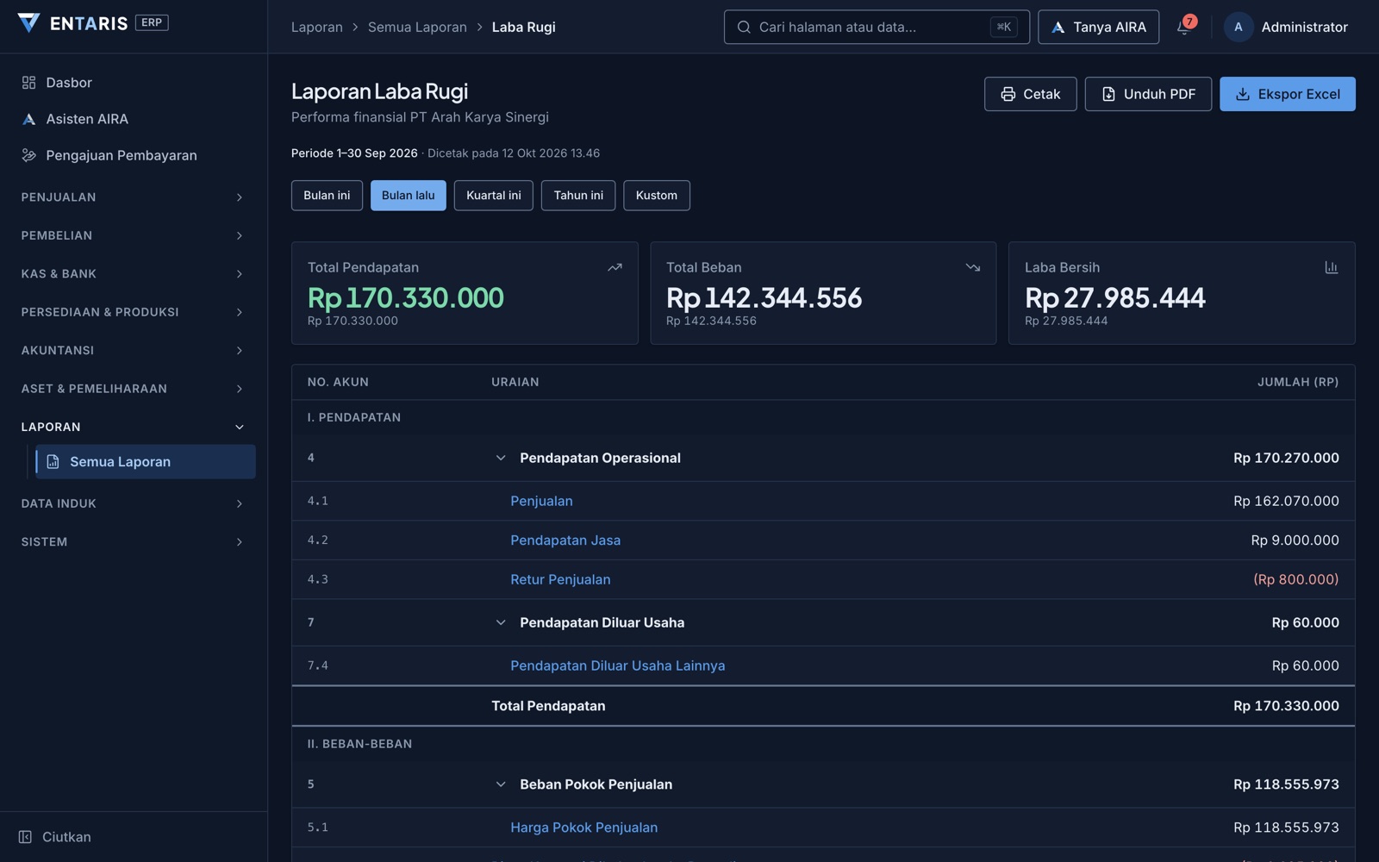Open notifications bell with badge 7
This screenshot has width=1379, height=862.
tap(1184, 27)
